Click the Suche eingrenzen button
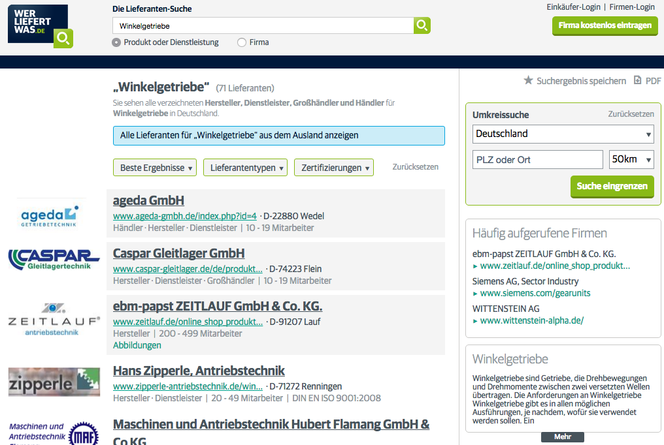The height and width of the screenshot is (445, 664). click(612, 187)
